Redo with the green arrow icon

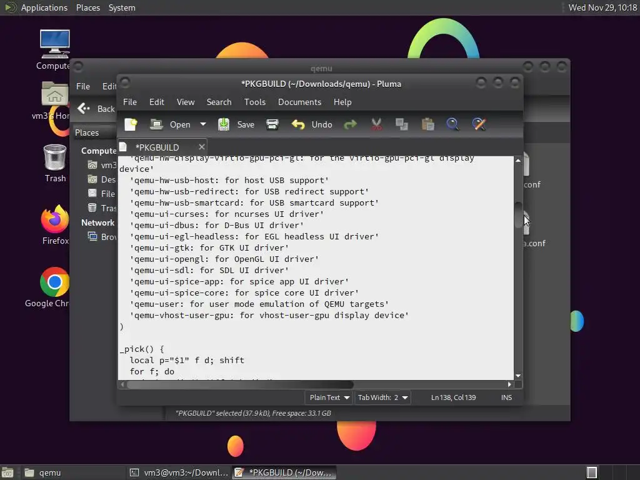click(x=350, y=124)
